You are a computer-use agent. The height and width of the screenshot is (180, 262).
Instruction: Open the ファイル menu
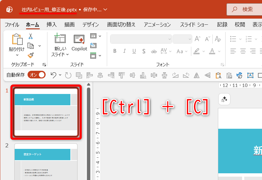12,24
